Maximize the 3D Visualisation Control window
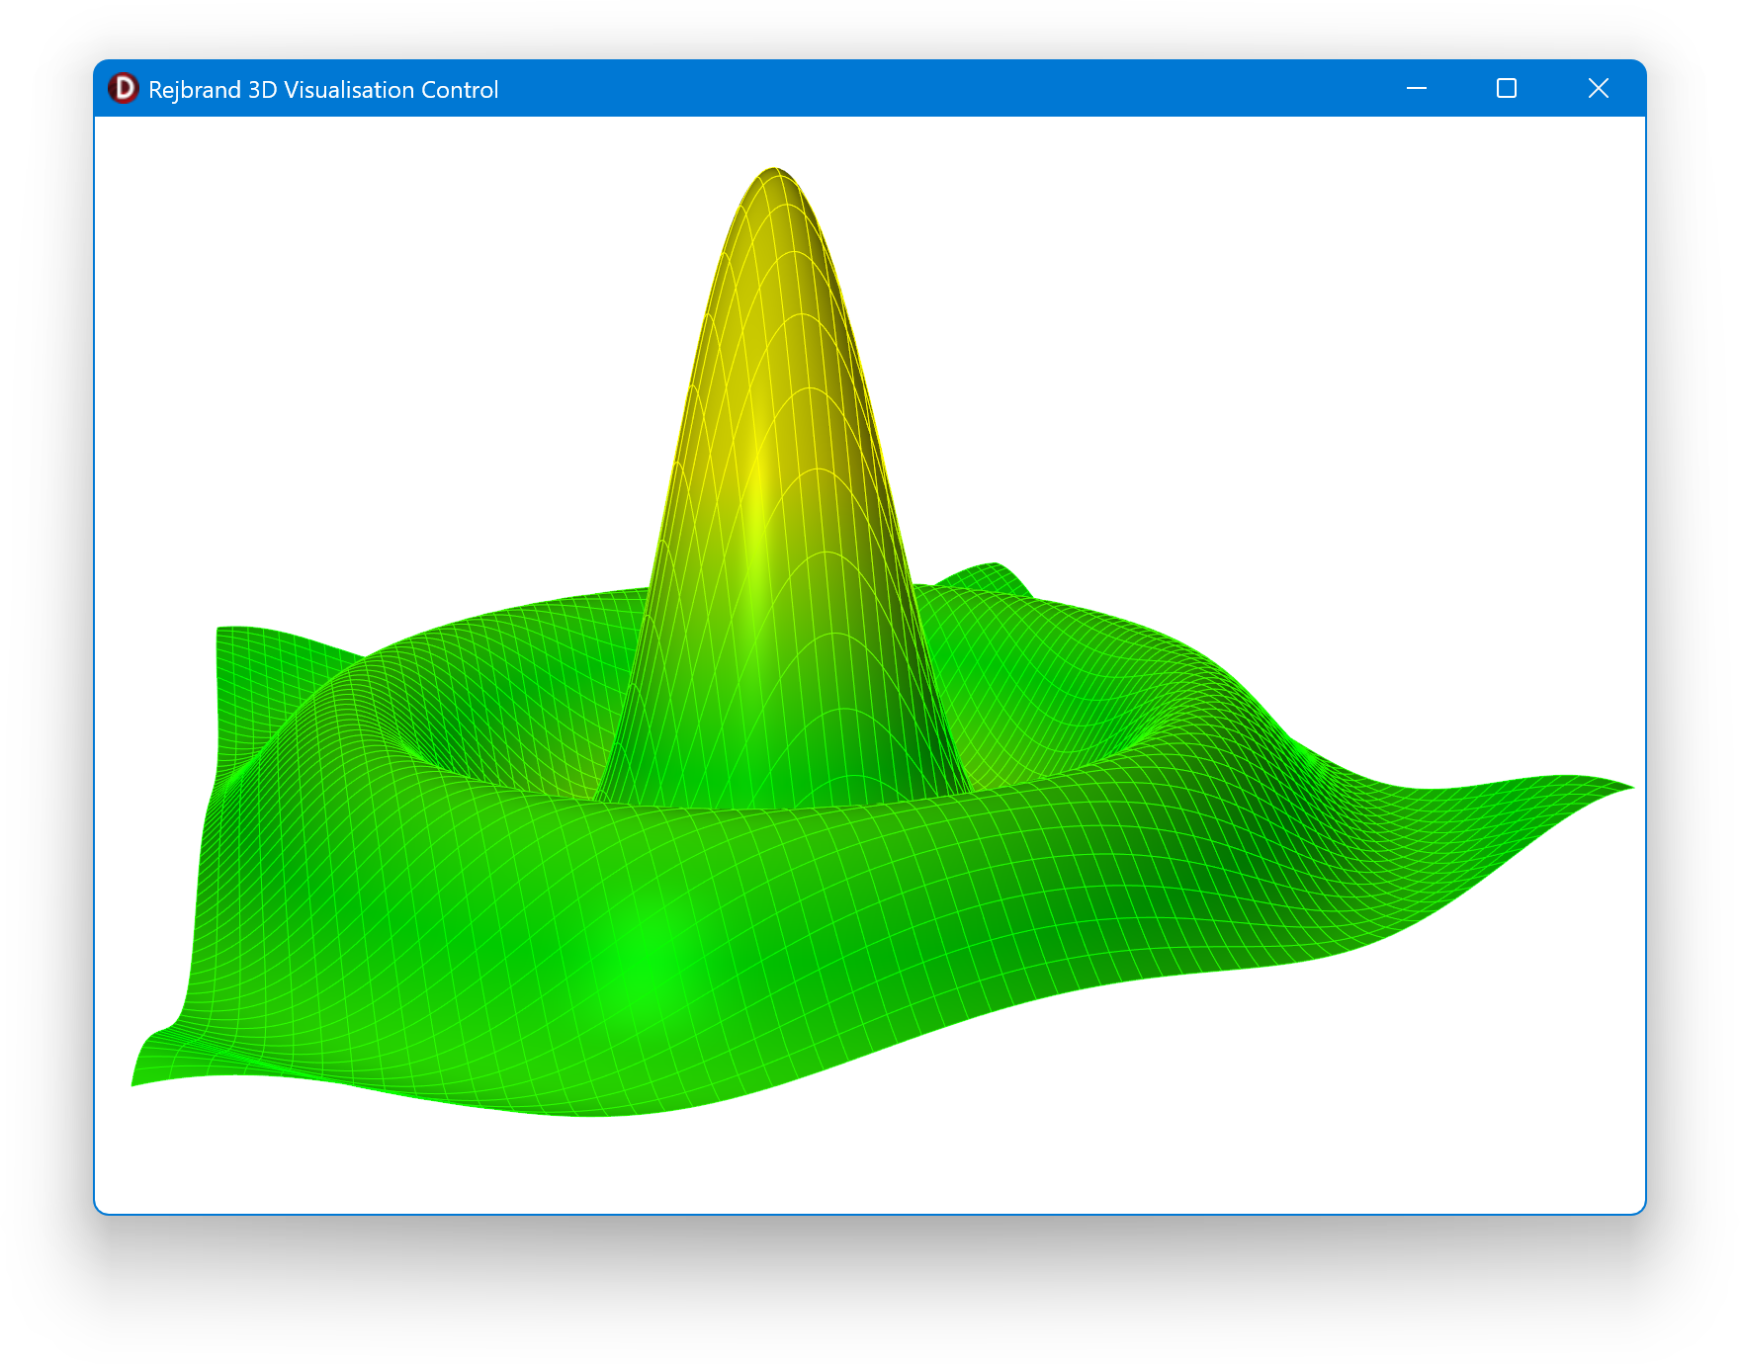Image resolution: width=1740 pixels, height=1364 pixels. [x=1506, y=89]
